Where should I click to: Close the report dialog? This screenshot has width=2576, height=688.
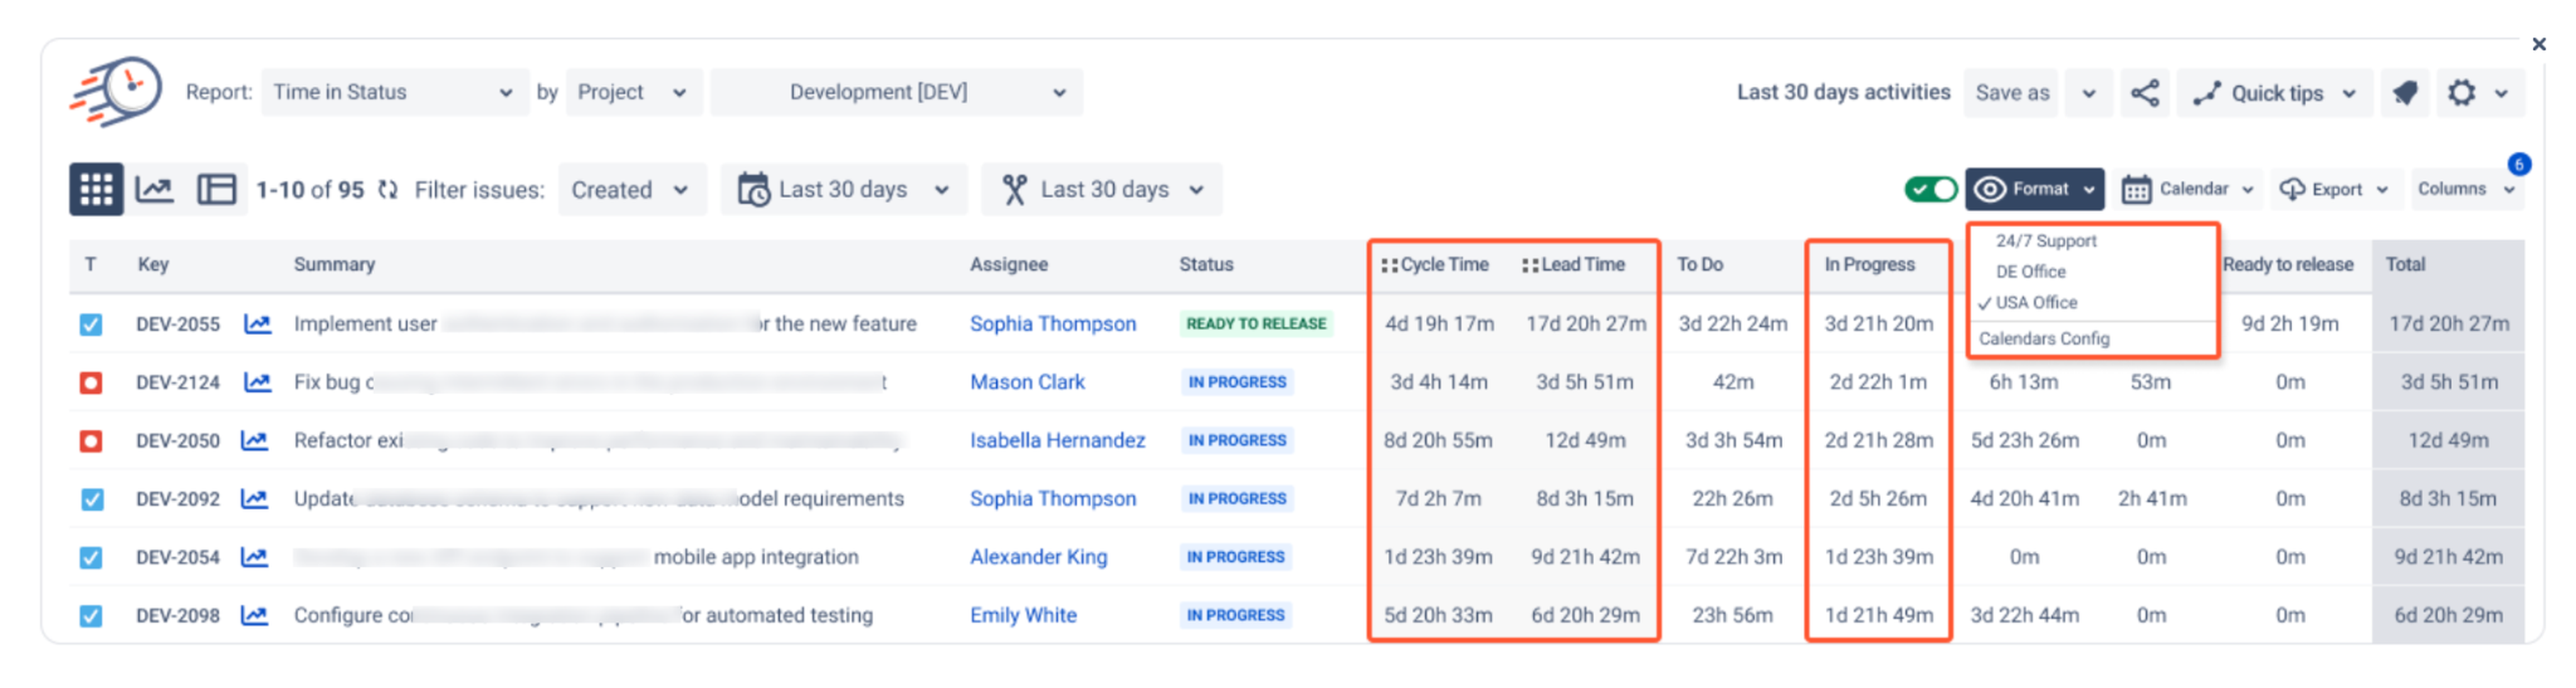click(2538, 44)
